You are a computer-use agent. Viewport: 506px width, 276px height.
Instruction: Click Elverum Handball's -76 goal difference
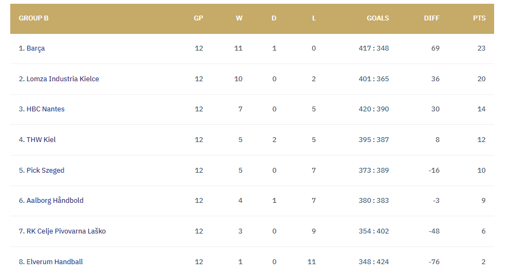pyautogui.click(x=434, y=262)
